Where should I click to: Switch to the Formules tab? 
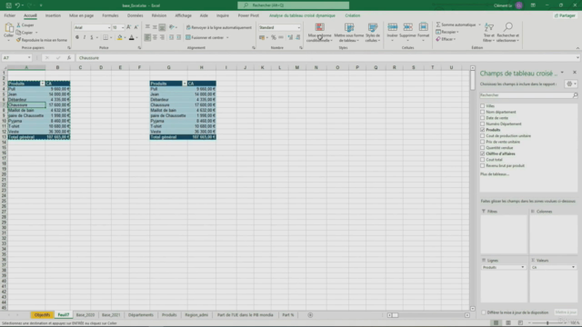[x=110, y=15]
